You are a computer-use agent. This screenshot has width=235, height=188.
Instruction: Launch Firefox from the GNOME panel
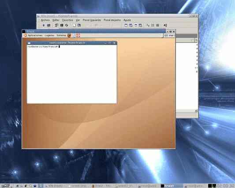click(x=69, y=36)
